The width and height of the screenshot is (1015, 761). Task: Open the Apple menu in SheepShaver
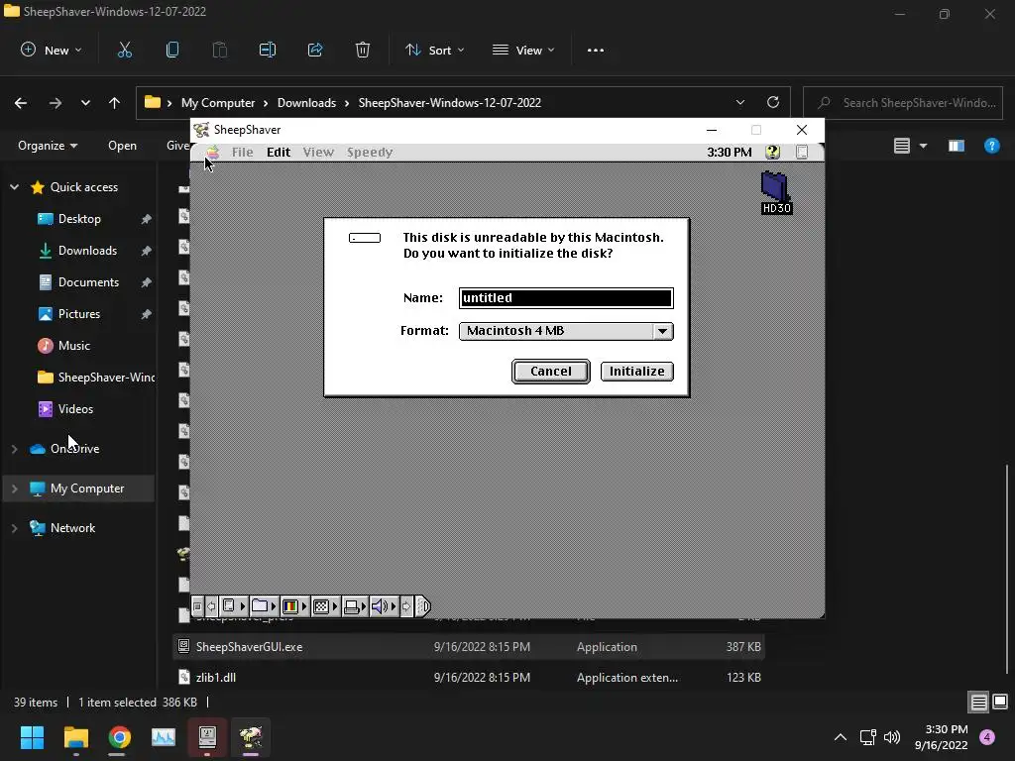tap(212, 152)
